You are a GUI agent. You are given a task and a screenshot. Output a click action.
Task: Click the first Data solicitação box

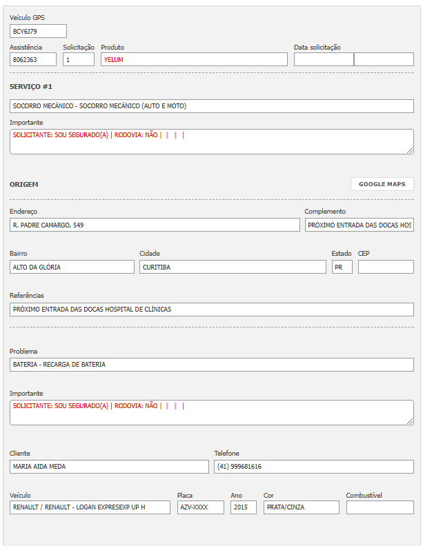point(324,60)
